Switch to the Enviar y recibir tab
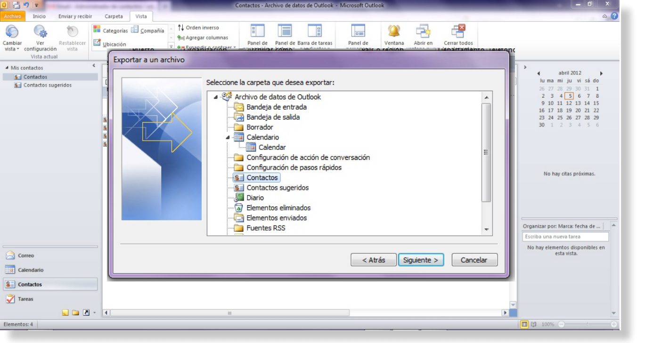Screen dimensions: 645x343 (x=75, y=16)
